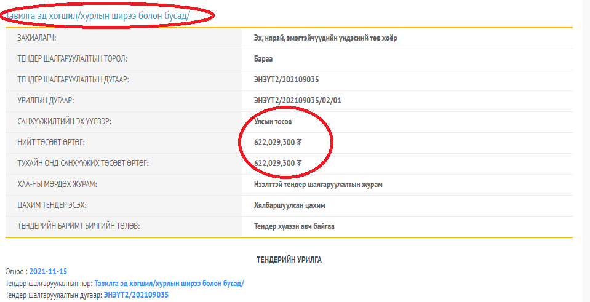Click the 2021-11-15 date link
590x302 pixels.
(x=48, y=271)
